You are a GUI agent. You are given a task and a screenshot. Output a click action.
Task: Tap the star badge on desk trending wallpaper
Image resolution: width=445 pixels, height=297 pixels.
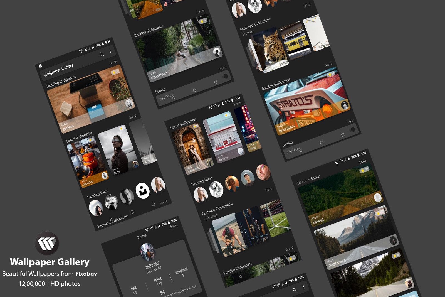(x=115, y=72)
